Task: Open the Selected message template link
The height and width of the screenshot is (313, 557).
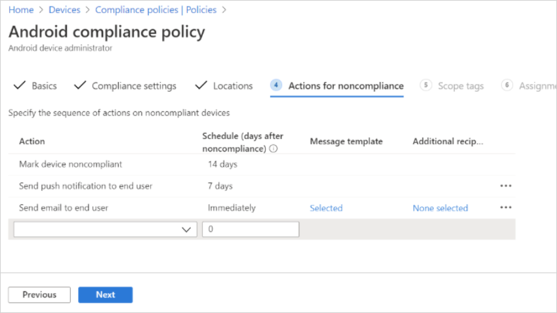Action: coord(326,208)
